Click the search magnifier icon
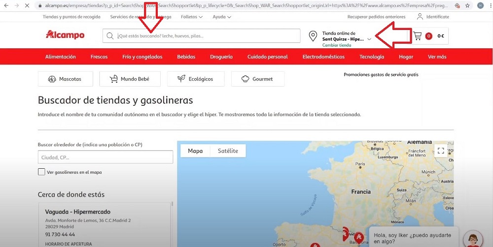This screenshot has width=493, height=247. (x=110, y=36)
